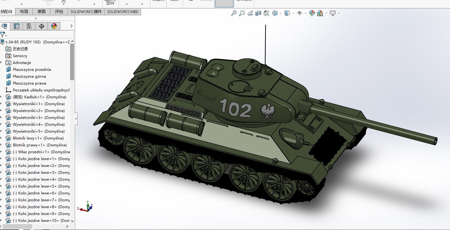
Task: Select the Zoom to Area tool
Action: tap(242, 13)
